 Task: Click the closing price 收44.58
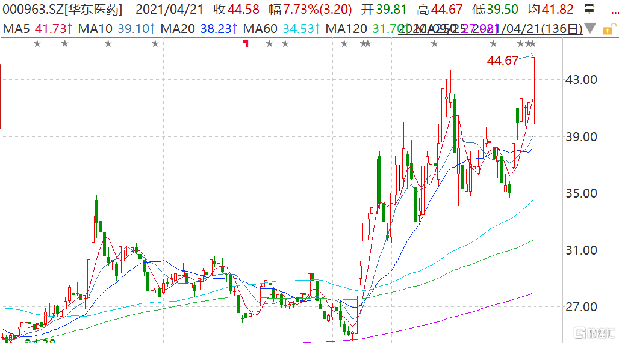236,10
